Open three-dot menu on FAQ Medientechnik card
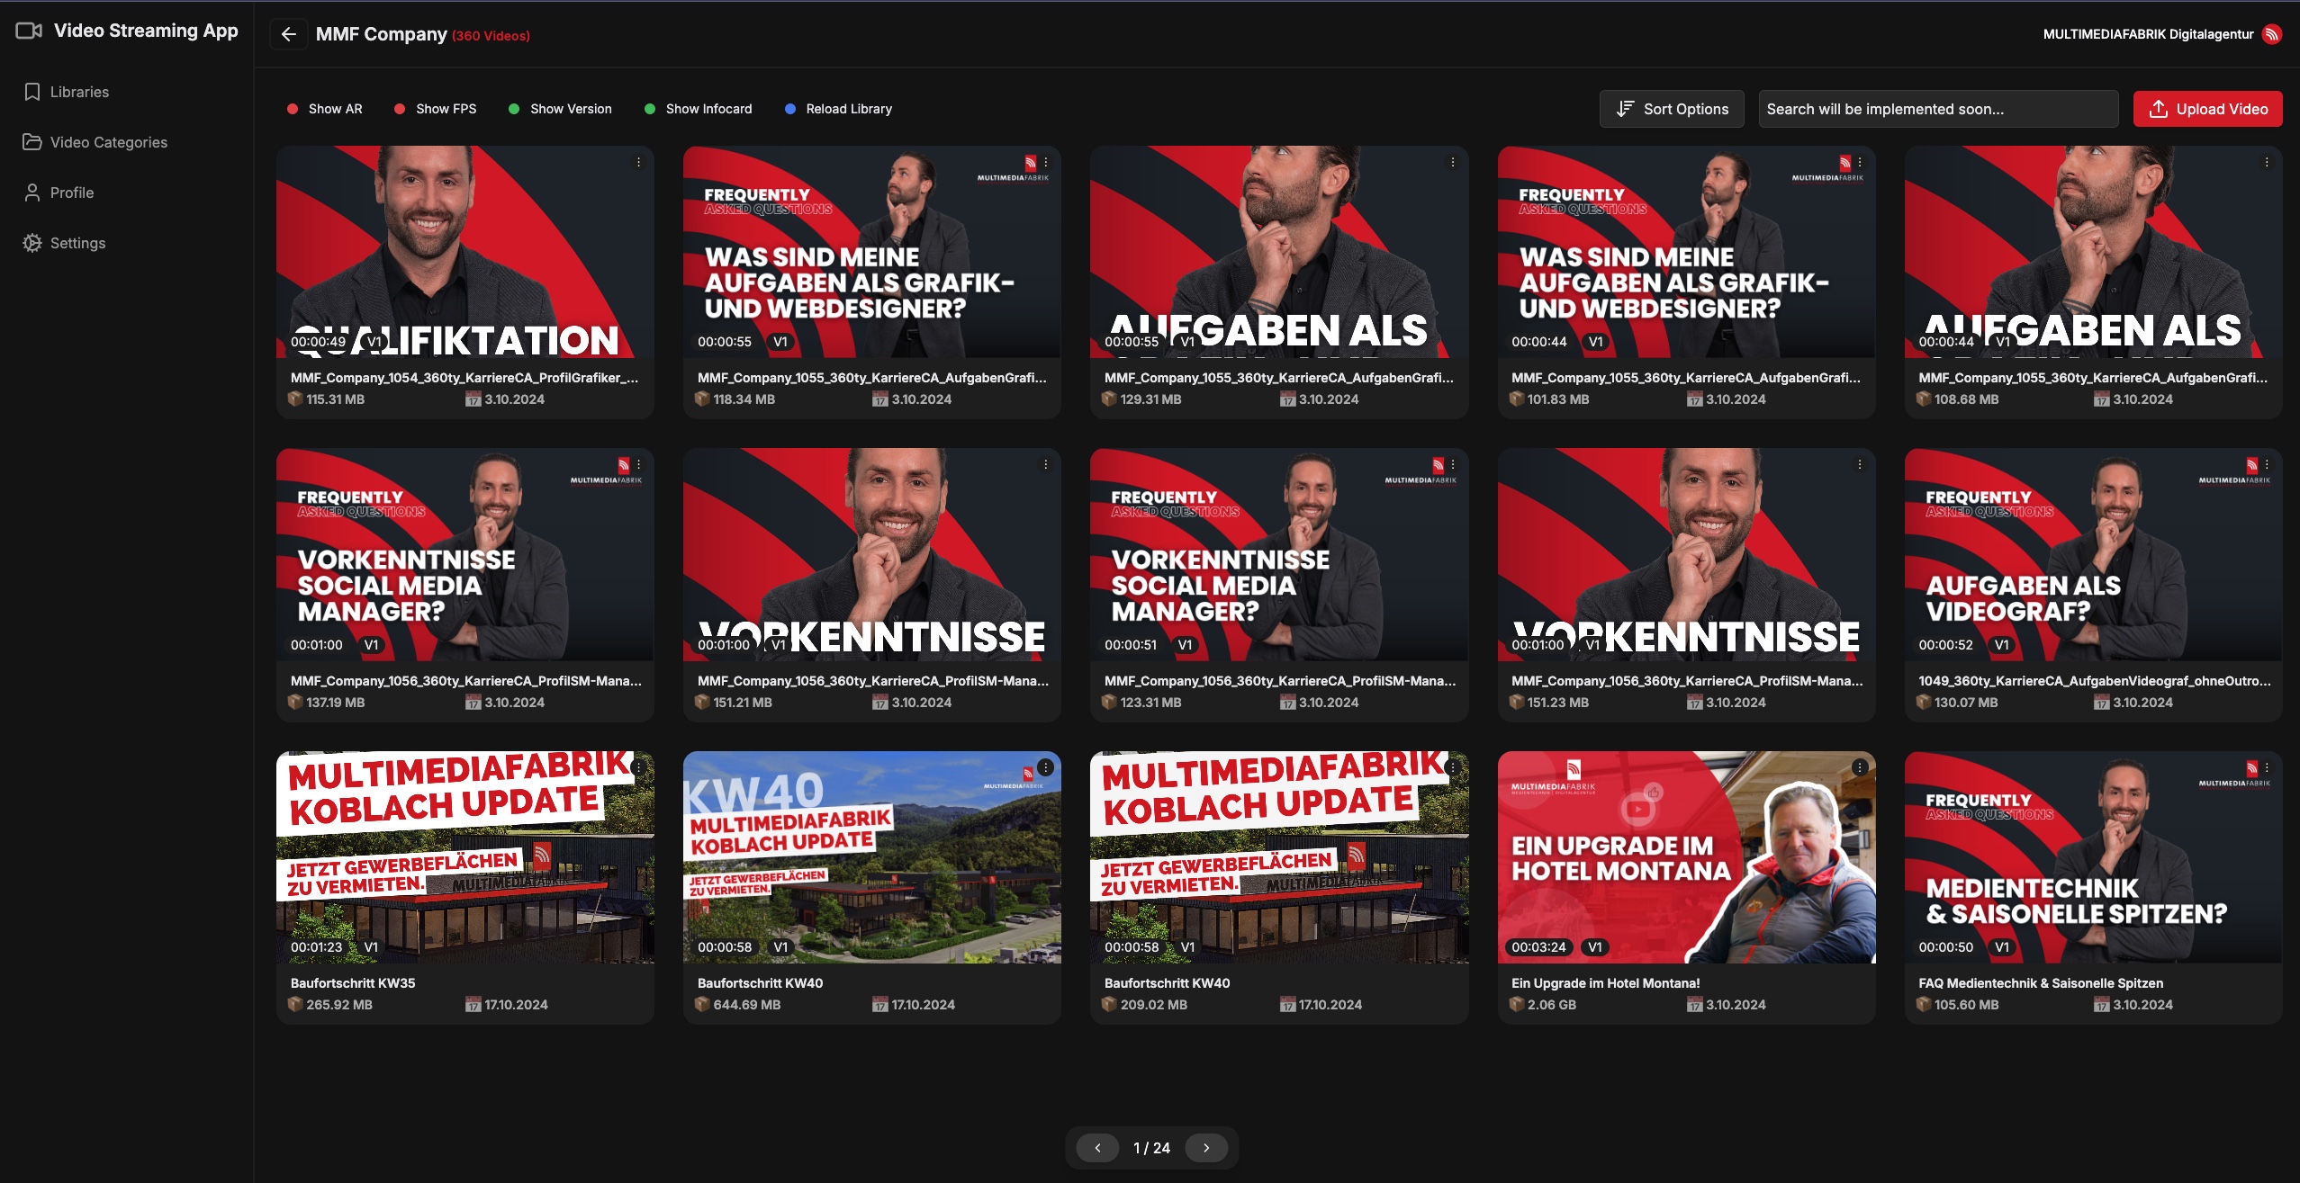Viewport: 2300px width, 1183px height. point(2267,767)
